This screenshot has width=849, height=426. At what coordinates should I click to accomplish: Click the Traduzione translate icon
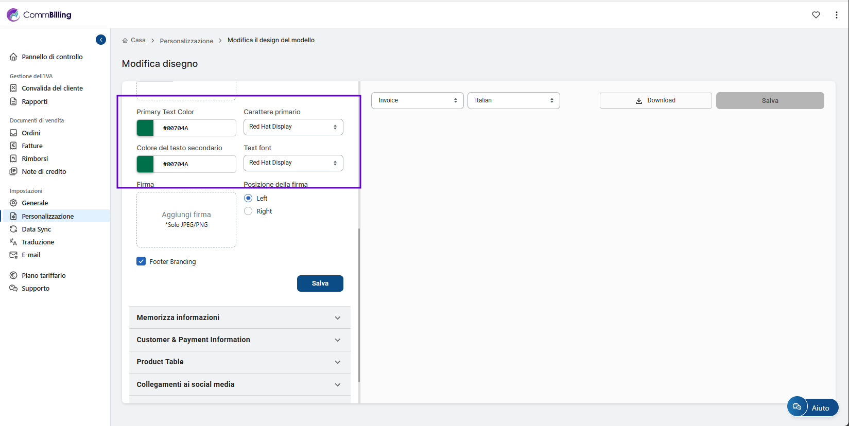(13, 242)
